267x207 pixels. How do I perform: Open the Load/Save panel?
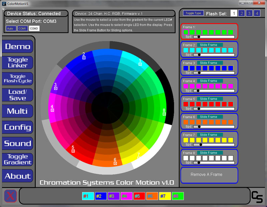pyautogui.click(x=18, y=95)
